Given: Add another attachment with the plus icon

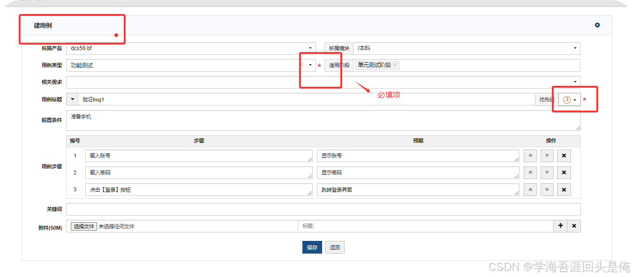Looking at the screenshot, I should point(560,226).
